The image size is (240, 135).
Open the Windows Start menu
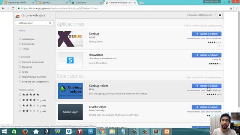pyautogui.click(x=4, y=132)
